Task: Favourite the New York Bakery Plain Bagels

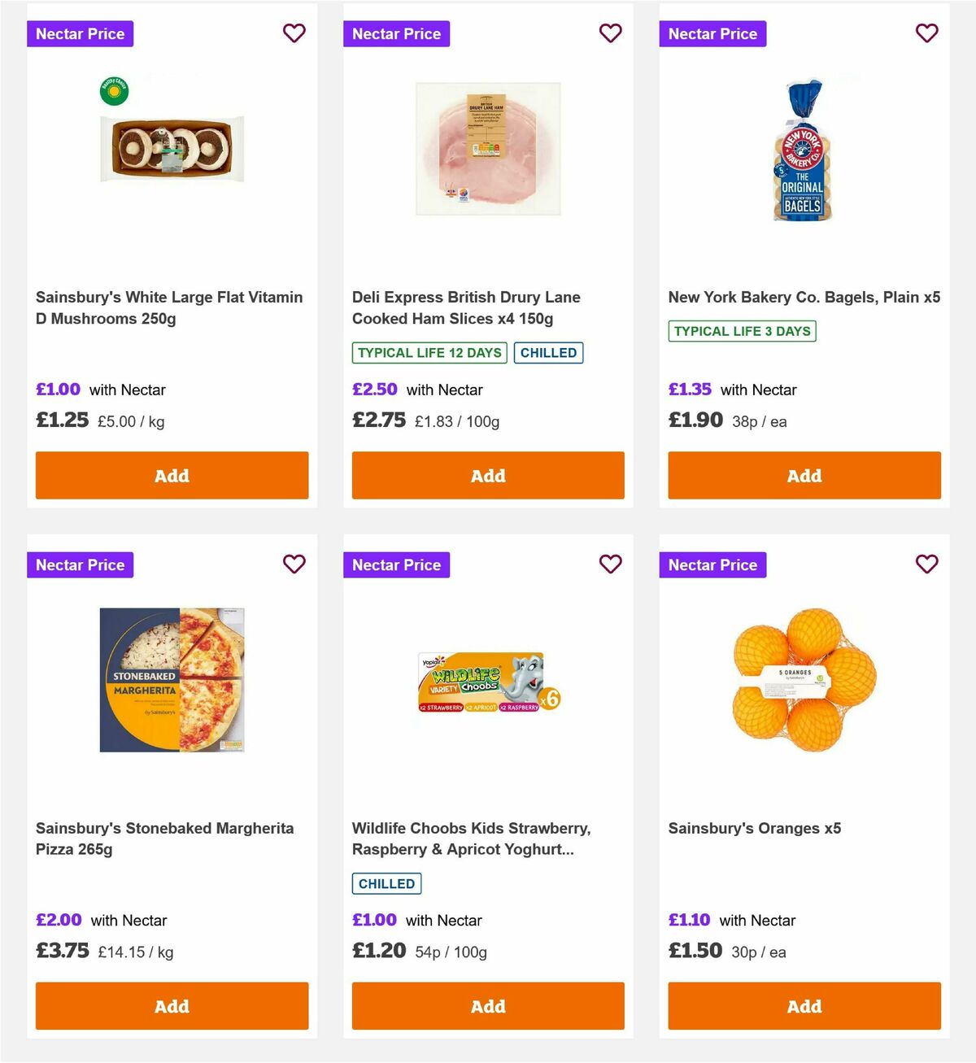Action: click(926, 33)
